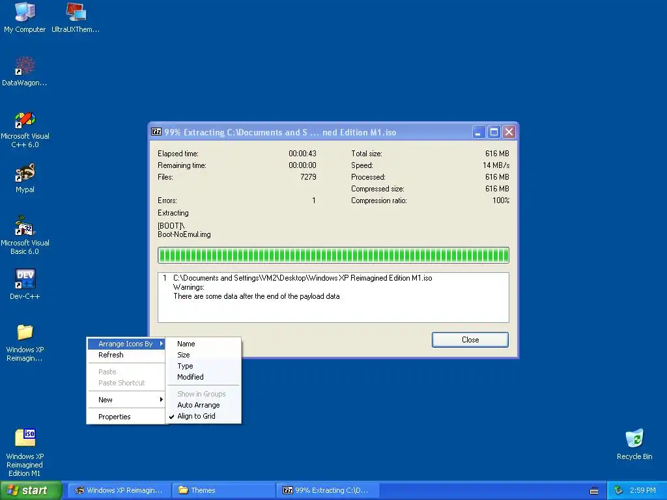Image resolution: width=667 pixels, height=500 pixels.
Task: Minimize the 7-Zip extracting window
Action: pyautogui.click(x=479, y=132)
